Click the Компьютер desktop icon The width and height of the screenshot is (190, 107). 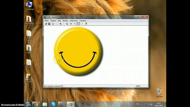(x=29, y=6)
